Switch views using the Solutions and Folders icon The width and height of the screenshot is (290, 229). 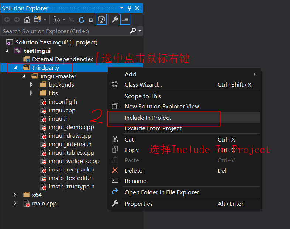pos(37,19)
